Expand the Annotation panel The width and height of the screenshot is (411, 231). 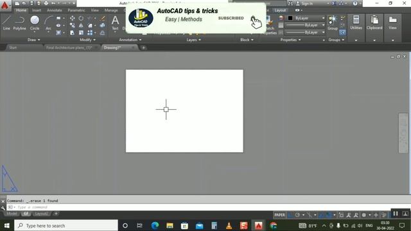[x=130, y=40]
